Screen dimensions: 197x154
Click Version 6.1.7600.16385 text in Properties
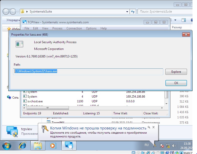click(x=46, y=56)
